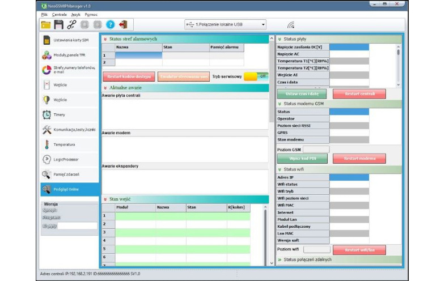Open Ustawienia karty SIM section
Screen dimensions: 445x281
click(x=70, y=40)
